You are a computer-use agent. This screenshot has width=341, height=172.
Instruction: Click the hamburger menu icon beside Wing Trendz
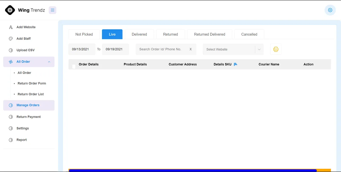click(x=52, y=10)
